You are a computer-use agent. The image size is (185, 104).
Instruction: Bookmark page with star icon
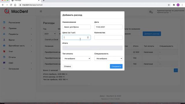point(169,5)
